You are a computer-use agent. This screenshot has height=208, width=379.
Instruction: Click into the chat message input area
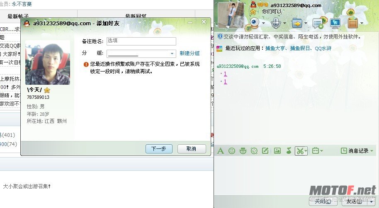point(296,175)
